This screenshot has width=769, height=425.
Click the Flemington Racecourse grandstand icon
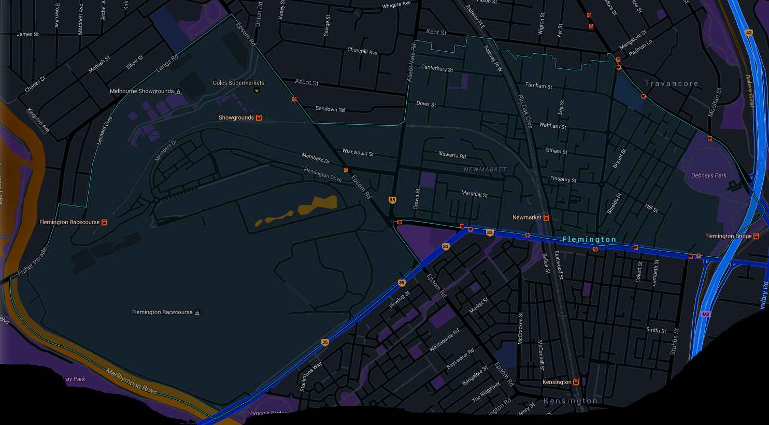coord(196,312)
